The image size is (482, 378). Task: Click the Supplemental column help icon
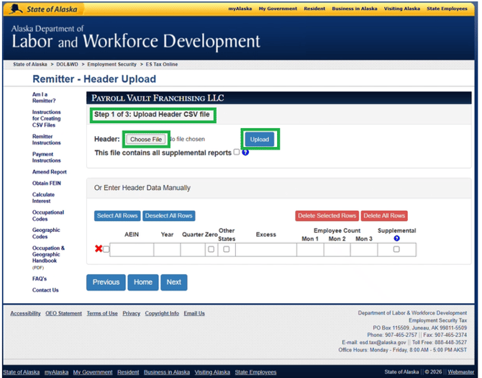(396, 238)
